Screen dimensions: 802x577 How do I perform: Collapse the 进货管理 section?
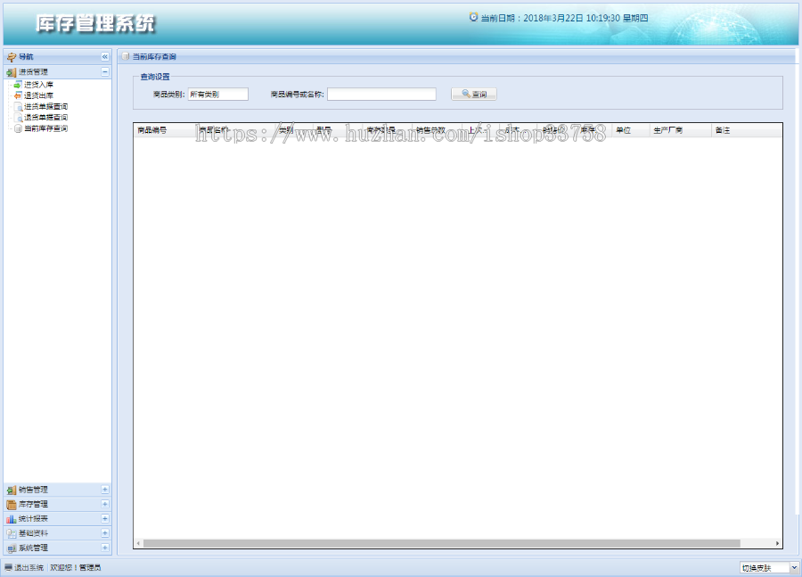tap(105, 71)
